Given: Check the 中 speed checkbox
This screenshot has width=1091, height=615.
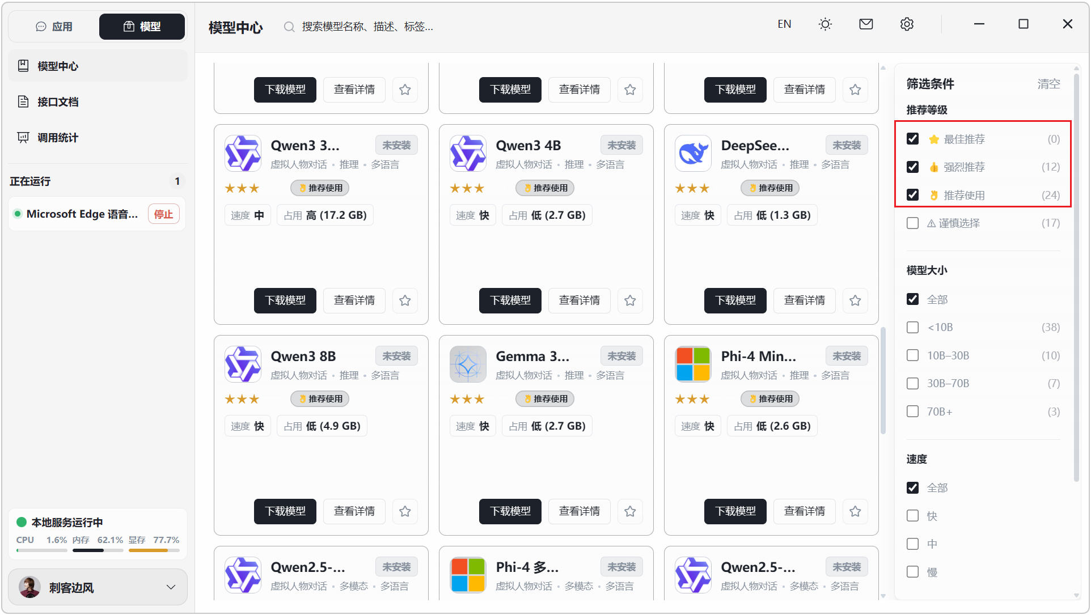Looking at the screenshot, I should [x=912, y=544].
